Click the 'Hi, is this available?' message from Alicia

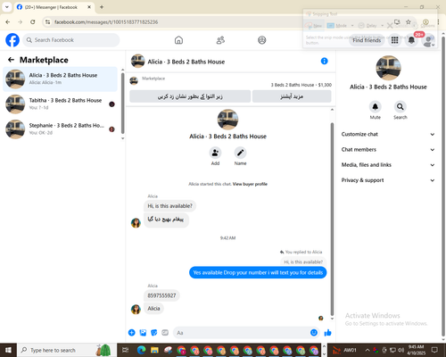point(169,206)
